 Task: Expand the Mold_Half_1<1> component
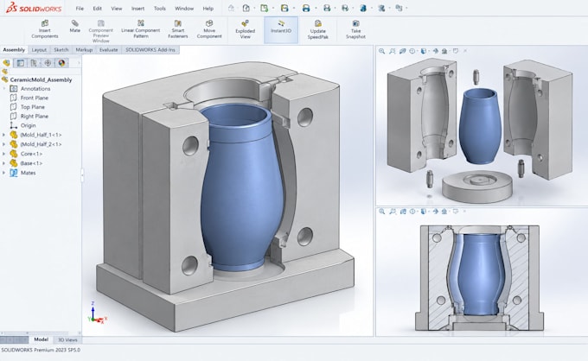(x=4, y=135)
